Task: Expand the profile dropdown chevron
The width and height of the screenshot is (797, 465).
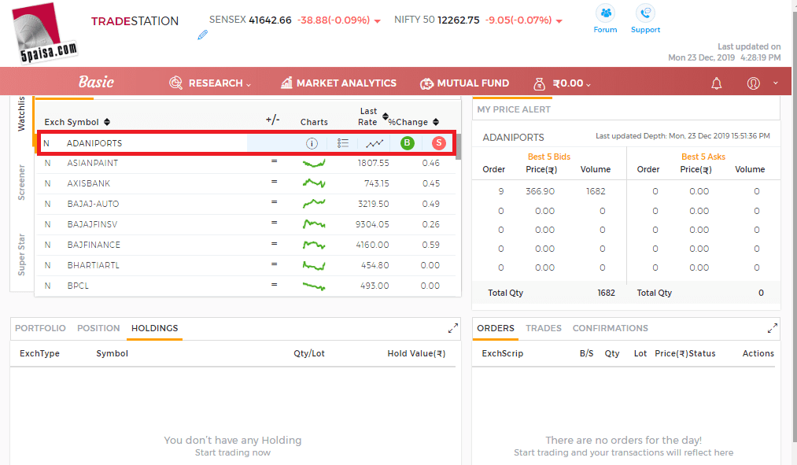Action: [776, 83]
